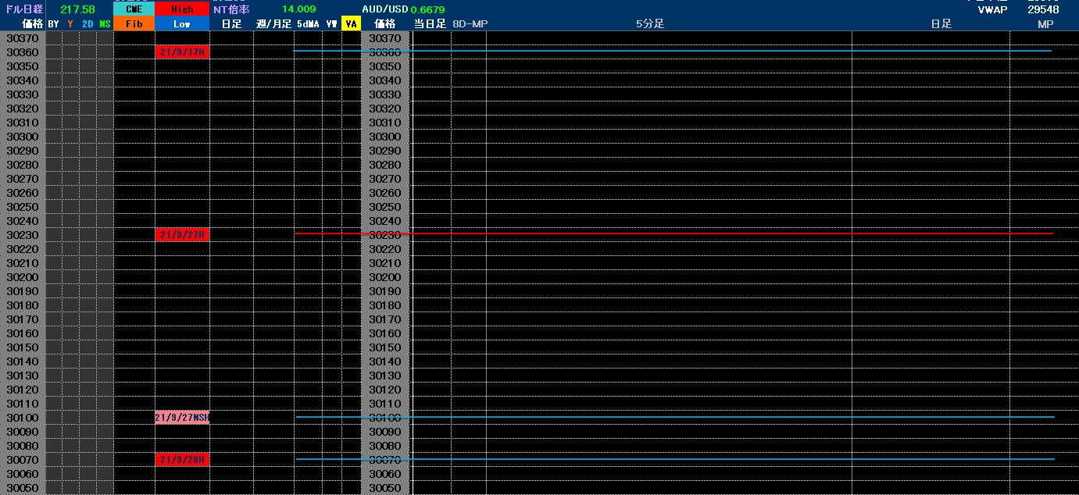Select price 30370 in leftmost price column
The width and height of the screenshot is (1079, 495).
coord(22,38)
